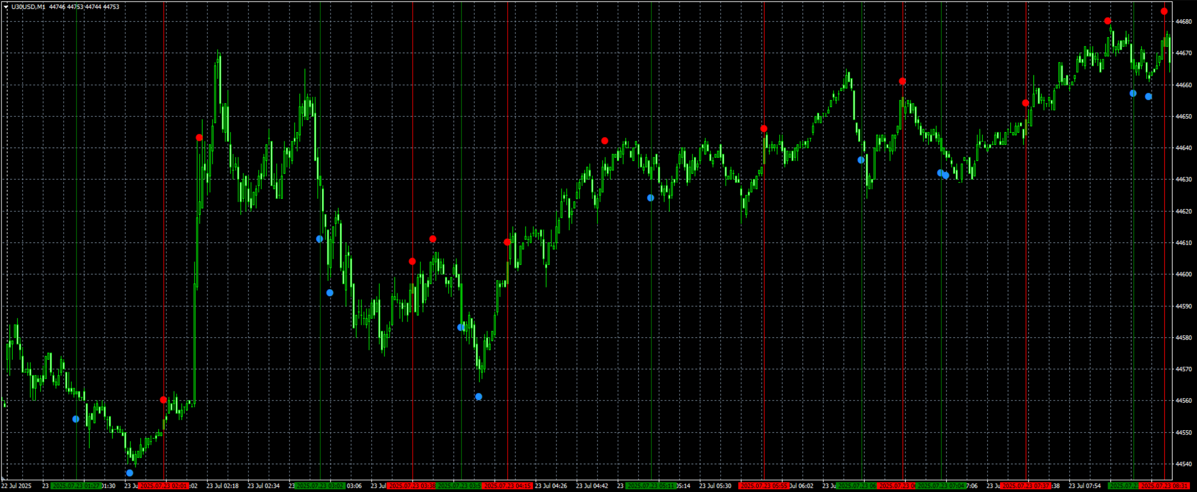Click the 44680 price scale label
Screen dimensions: 1197x492
(x=1184, y=21)
